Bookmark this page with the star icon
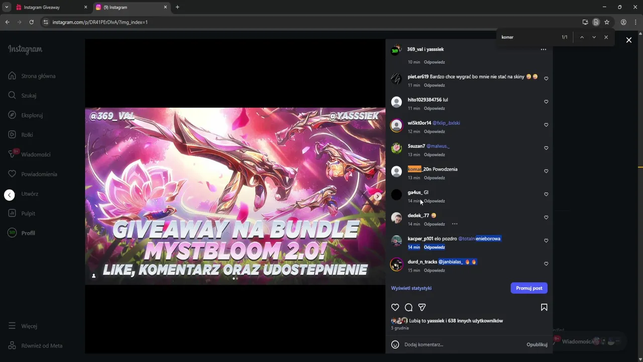The height and width of the screenshot is (362, 643). coord(607,22)
